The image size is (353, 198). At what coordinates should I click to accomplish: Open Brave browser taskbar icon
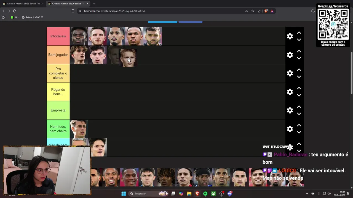pyautogui.click(x=197, y=194)
